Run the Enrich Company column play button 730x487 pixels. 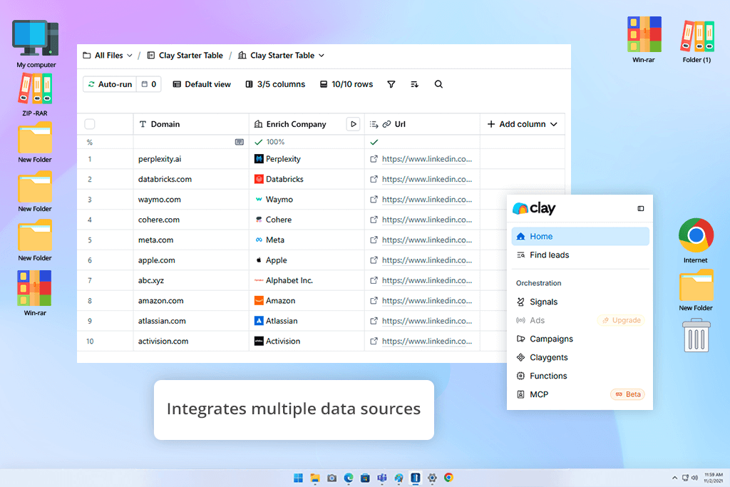(x=354, y=124)
